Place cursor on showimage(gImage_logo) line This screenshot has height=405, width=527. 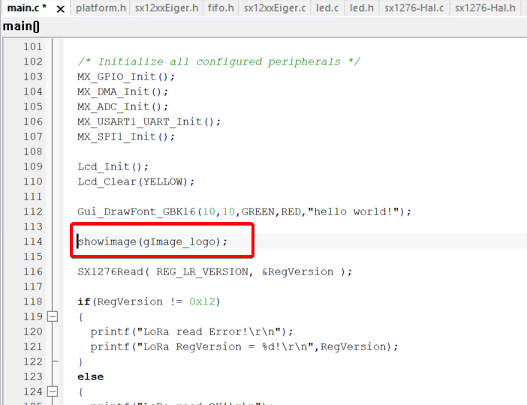point(152,241)
